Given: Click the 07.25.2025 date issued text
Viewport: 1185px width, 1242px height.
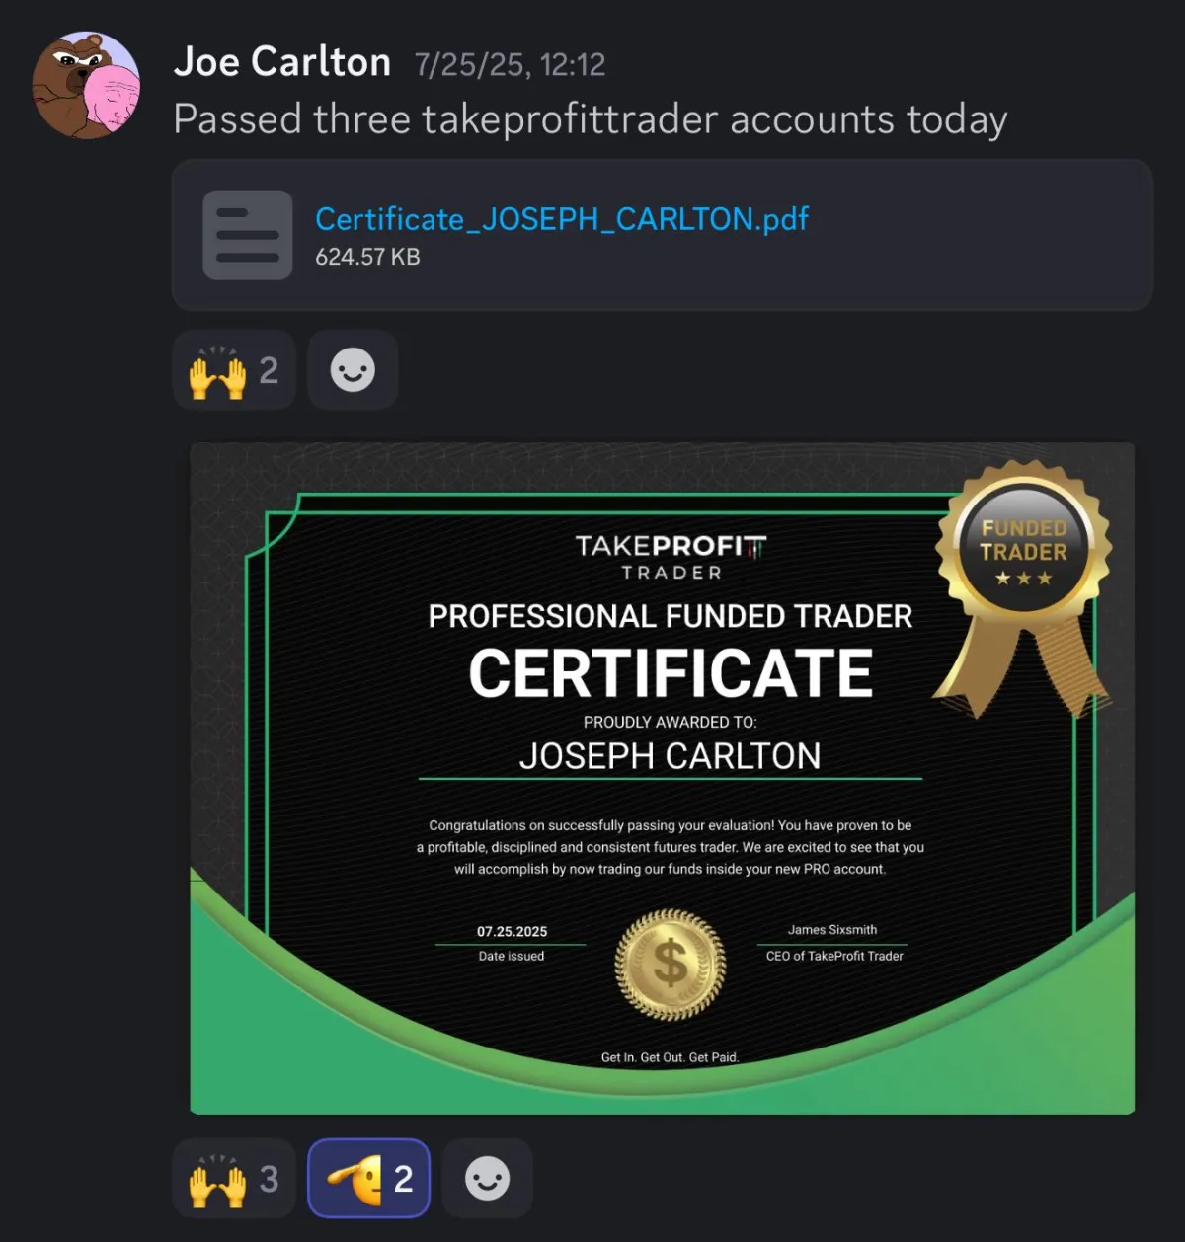Looking at the screenshot, I should (x=512, y=931).
